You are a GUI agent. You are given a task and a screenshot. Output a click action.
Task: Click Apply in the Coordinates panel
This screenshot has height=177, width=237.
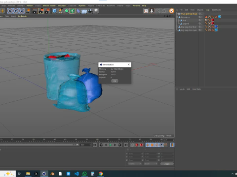pos(167,164)
